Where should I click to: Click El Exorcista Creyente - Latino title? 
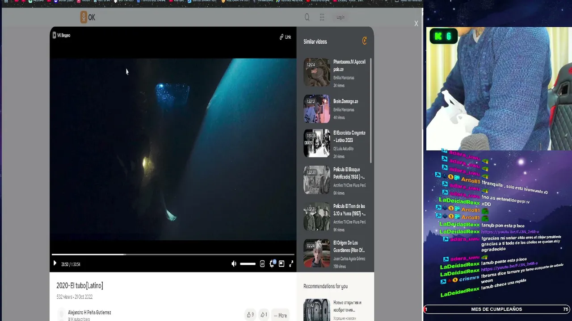click(349, 136)
